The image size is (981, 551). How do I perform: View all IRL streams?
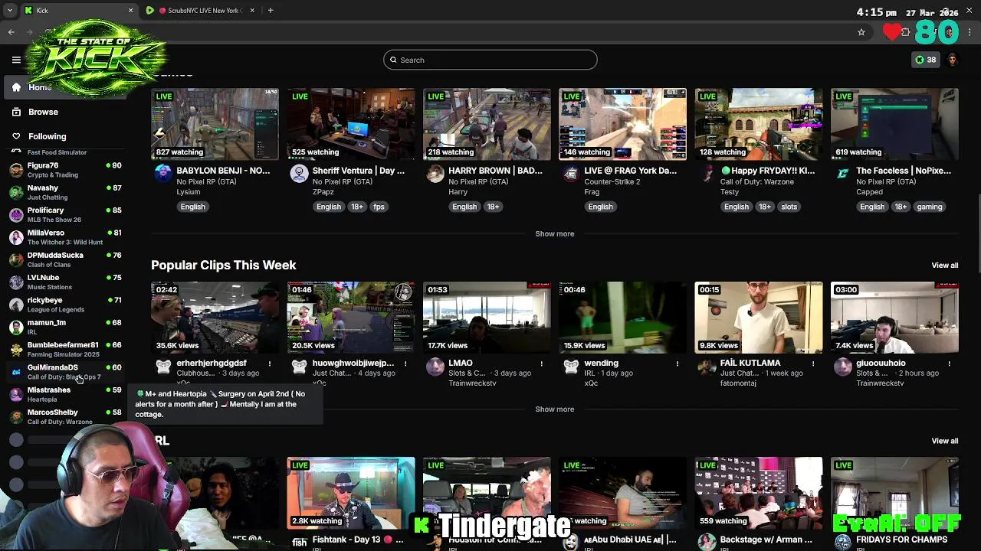pos(944,441)
